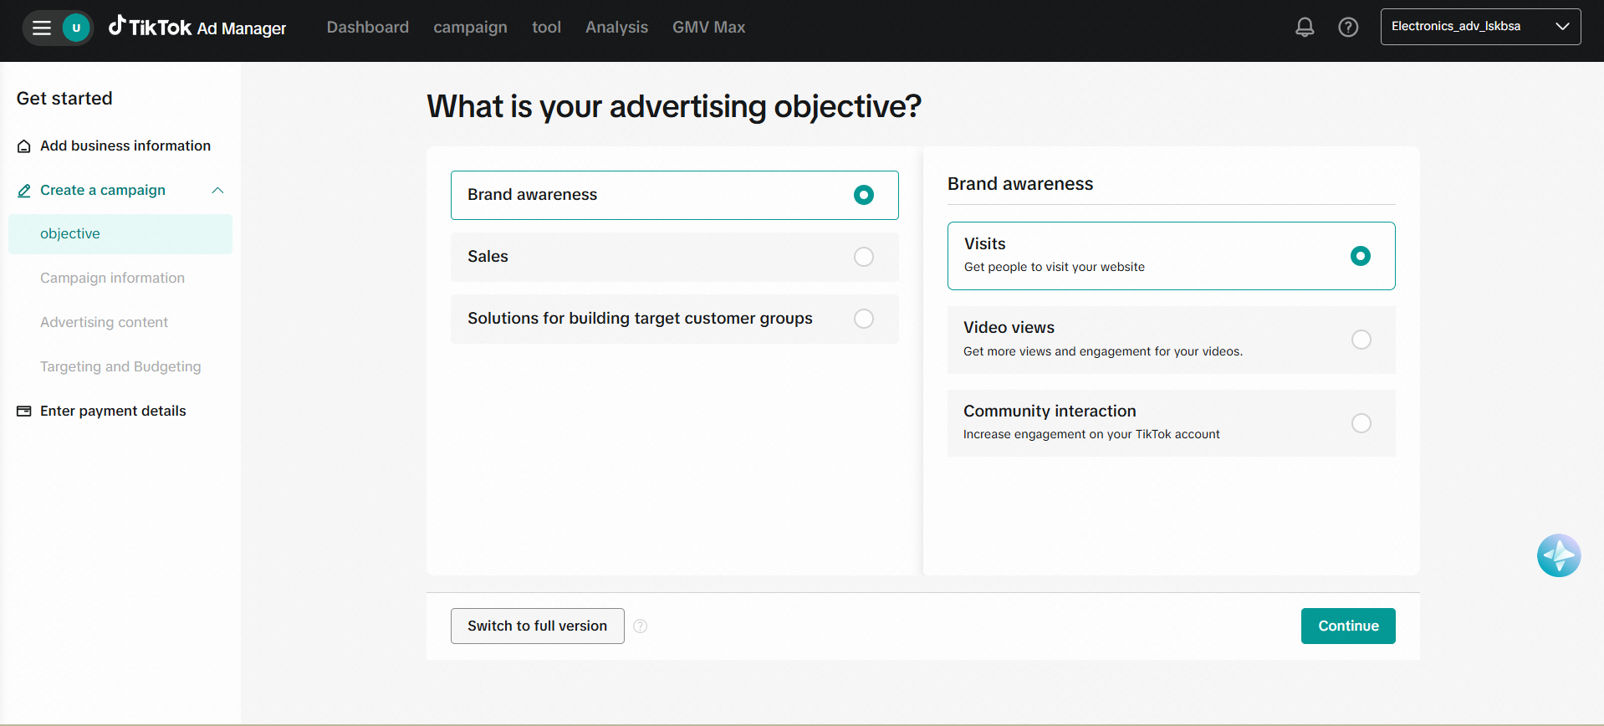Viewport: 1604px width, 726px height.
Task: Click Switch to full version button
Action: pos(537,626)
